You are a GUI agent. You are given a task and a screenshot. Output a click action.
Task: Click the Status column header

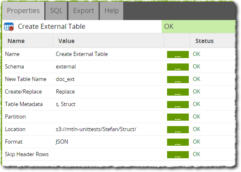(x=204, y=41)
